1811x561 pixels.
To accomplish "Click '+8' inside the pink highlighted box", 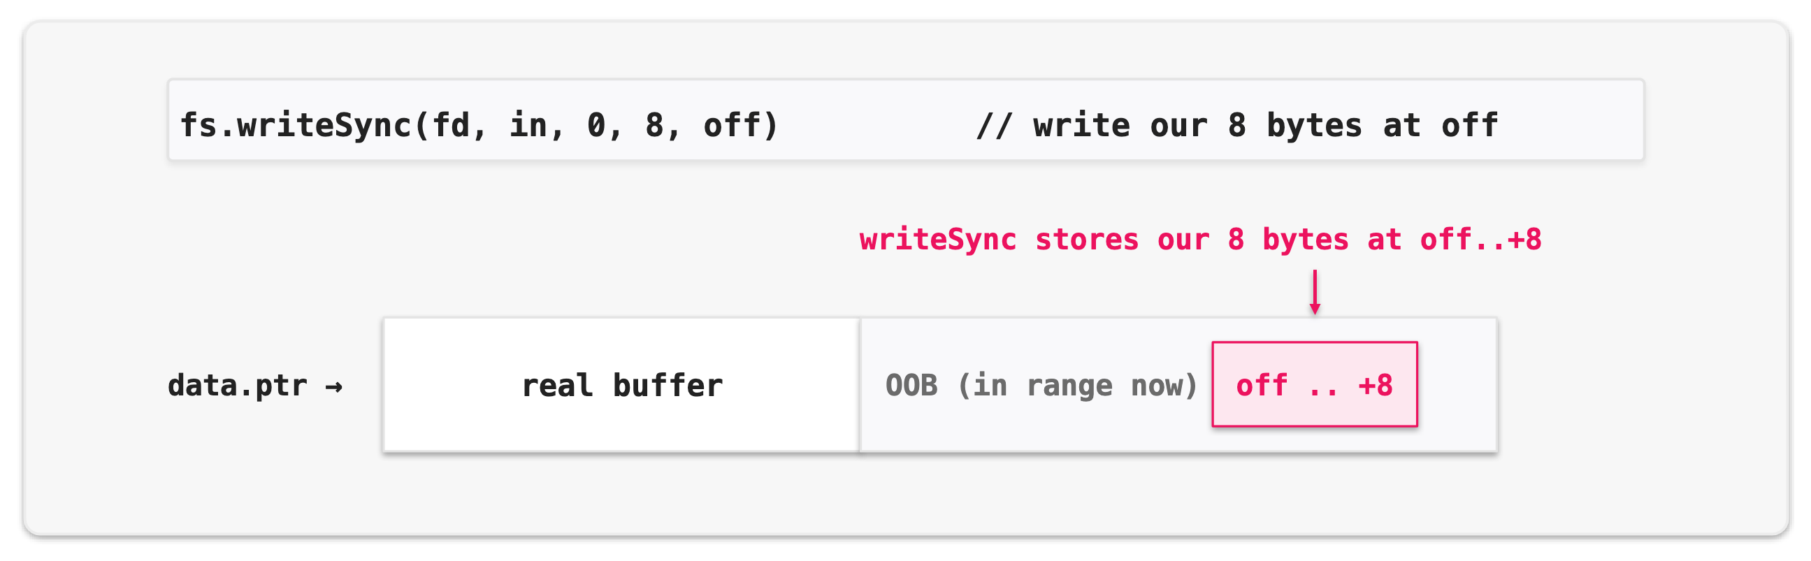I will (1375, 385).
